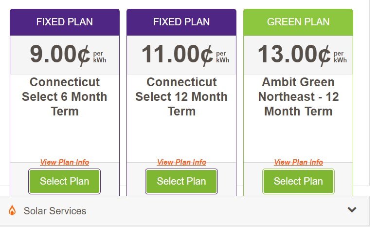Select the Connecticut Select 6 Month plan

65,181
